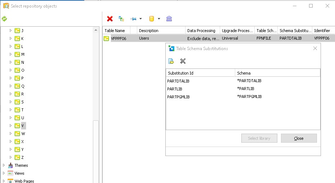Click the red X delete icon
The width and height of the screenshot is (335, 183).
tap(110, 19)
